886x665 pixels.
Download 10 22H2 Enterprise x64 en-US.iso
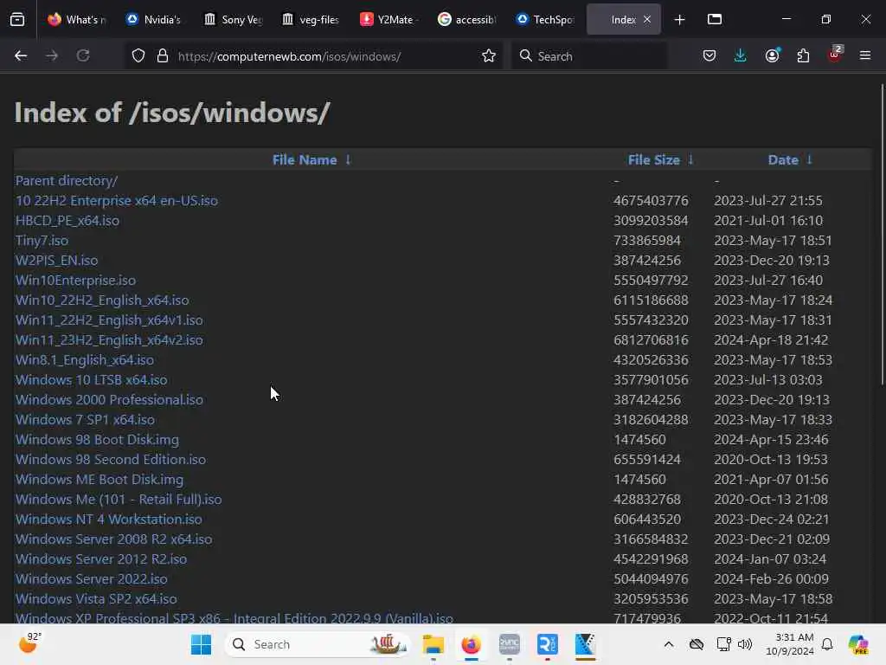tap(117, 201)
